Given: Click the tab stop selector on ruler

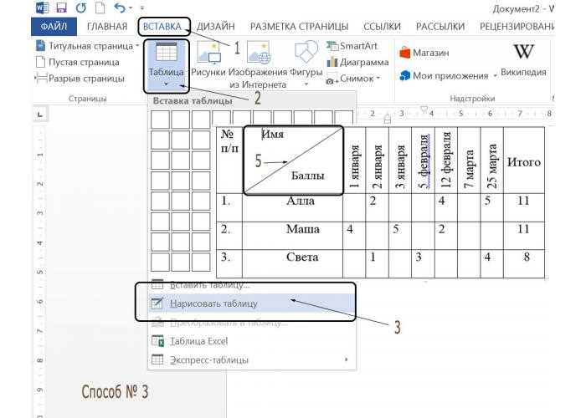Looking at the screenshot, I should [40, 115].
